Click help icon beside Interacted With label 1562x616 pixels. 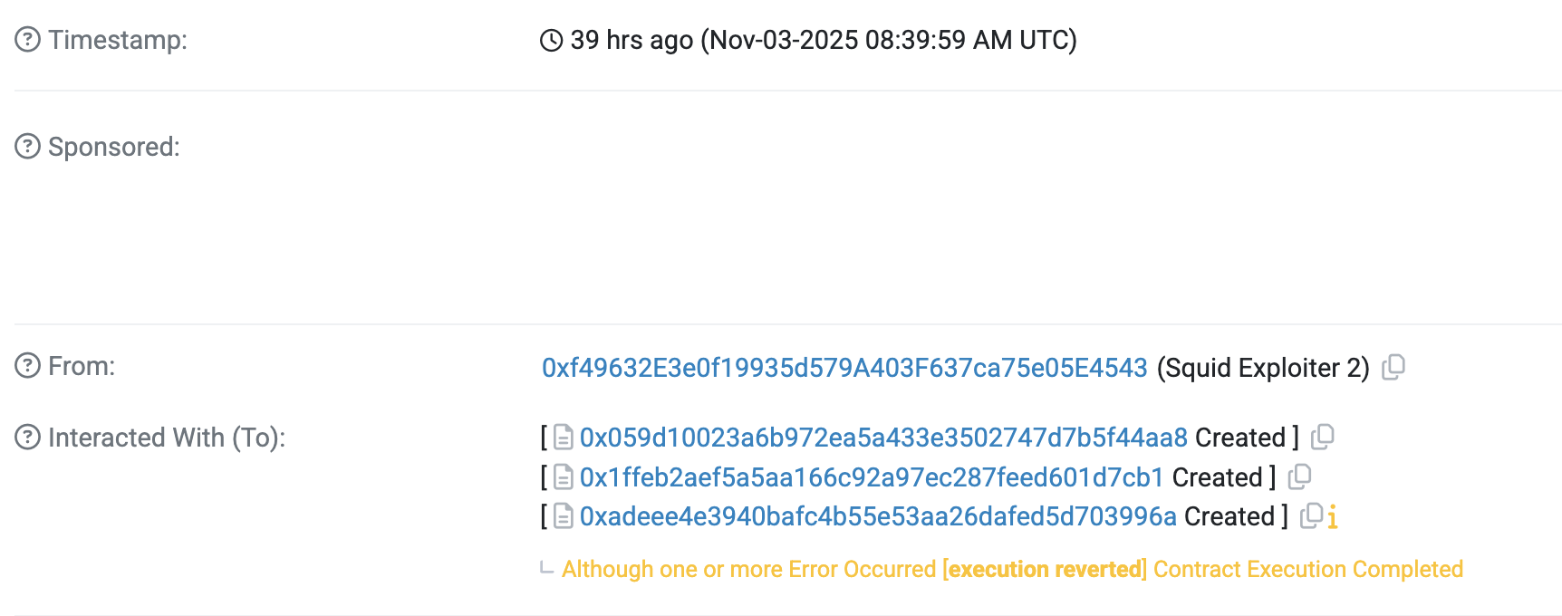point(28,438)
